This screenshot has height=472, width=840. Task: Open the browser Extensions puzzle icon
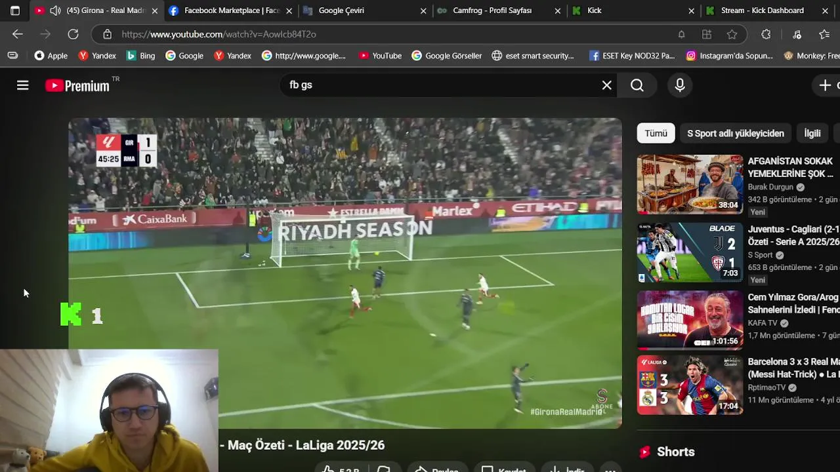tap(766, 34)
